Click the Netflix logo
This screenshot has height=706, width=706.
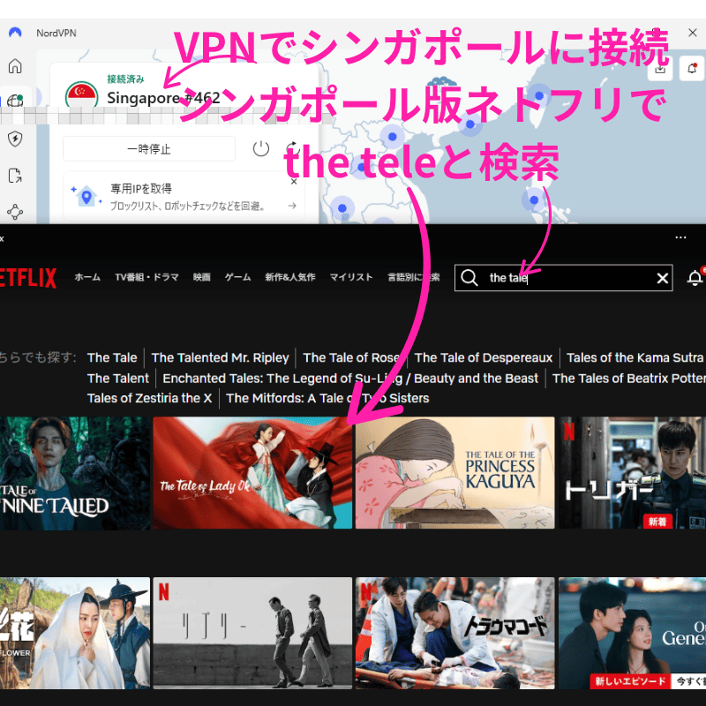point(28,278)
